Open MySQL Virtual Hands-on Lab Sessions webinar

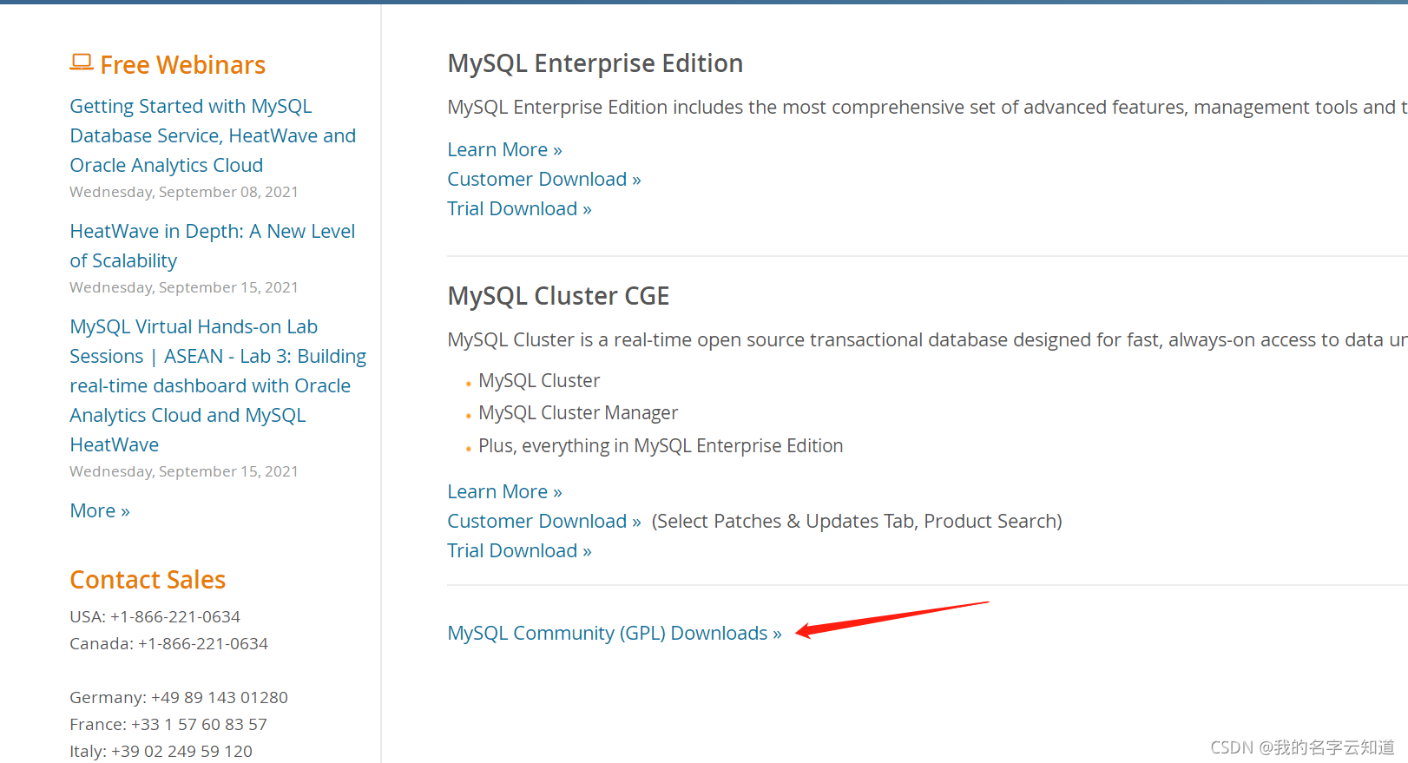tap(218, 385)
